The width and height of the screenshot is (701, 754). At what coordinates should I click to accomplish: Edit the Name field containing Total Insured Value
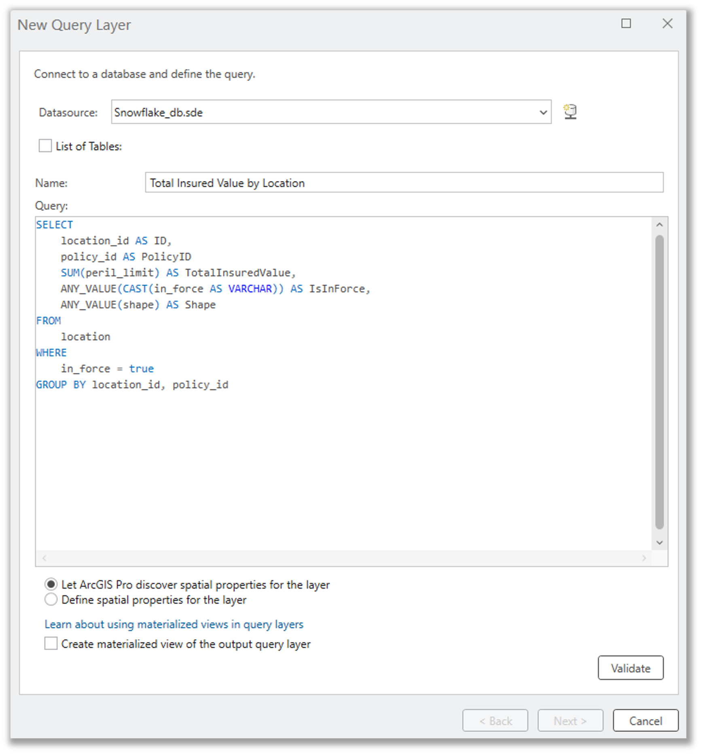tap(405, 183)
